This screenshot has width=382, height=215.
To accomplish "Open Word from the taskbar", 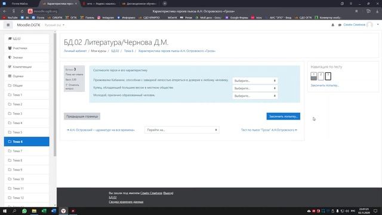I will [54, 211].
